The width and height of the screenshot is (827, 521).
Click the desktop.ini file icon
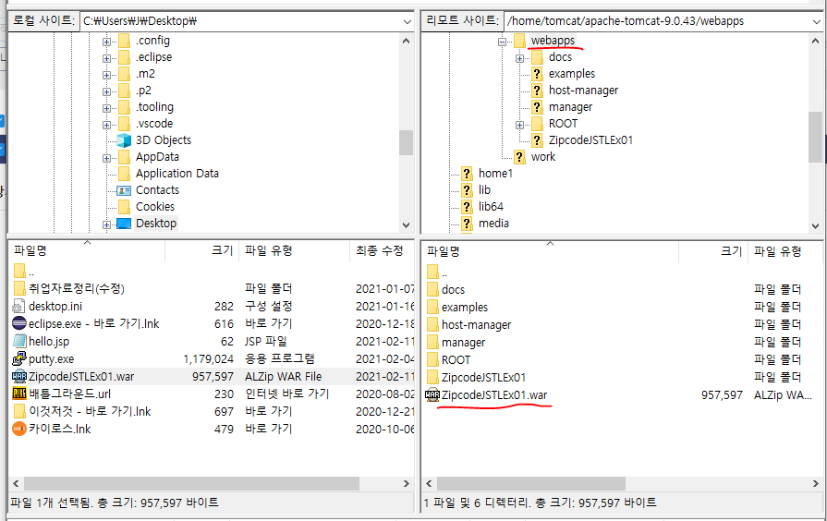coord(19,306)
